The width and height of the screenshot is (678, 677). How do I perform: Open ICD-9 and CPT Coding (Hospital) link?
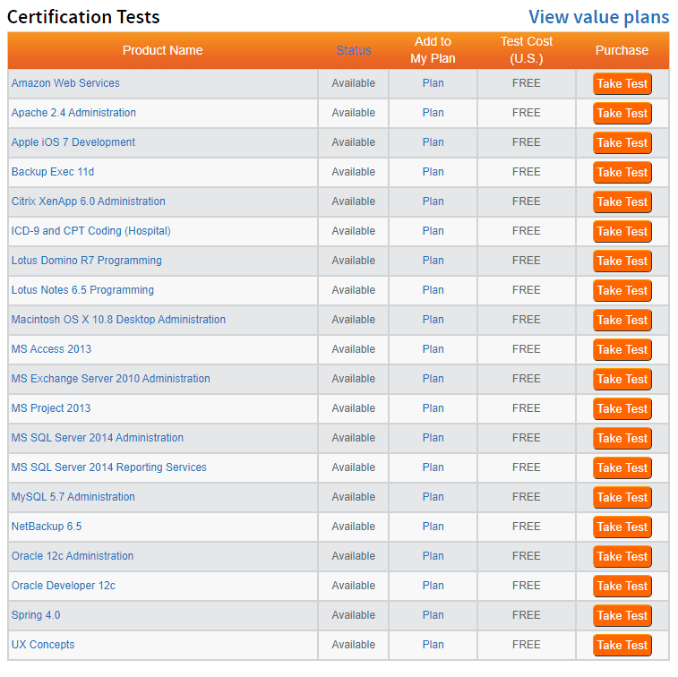click(90, 231)
